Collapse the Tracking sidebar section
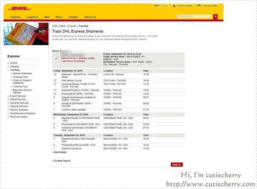 tap(15, 70)
